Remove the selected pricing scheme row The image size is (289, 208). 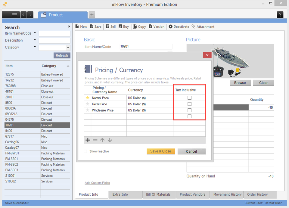pos(95,140)
